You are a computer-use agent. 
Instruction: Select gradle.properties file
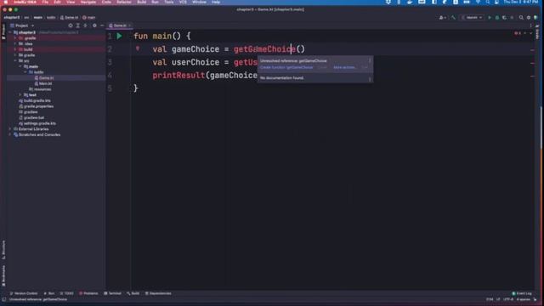click(38, 106)
